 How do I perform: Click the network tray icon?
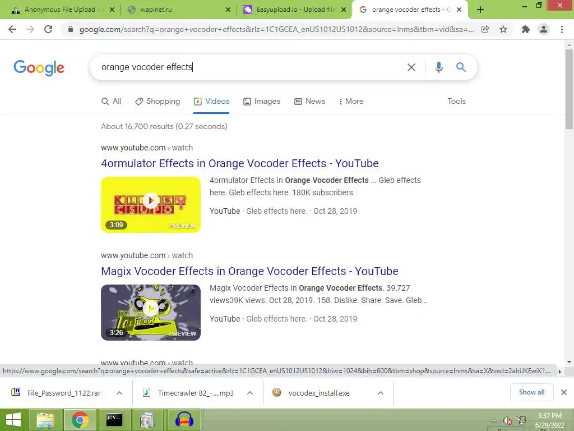[521, 420]
